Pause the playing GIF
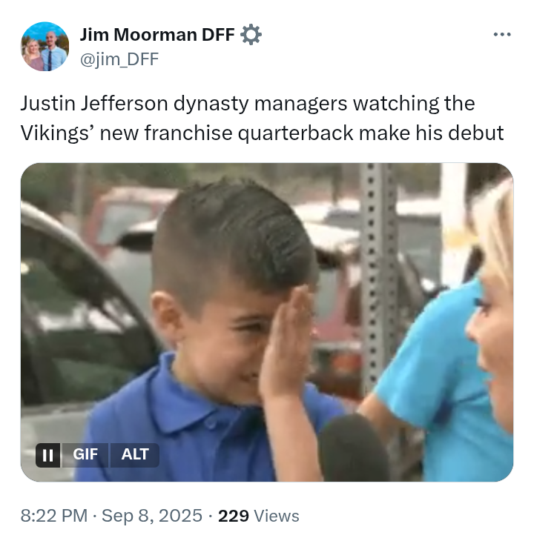The width and height of the screenshot is (534, 538). coord(48,455)
